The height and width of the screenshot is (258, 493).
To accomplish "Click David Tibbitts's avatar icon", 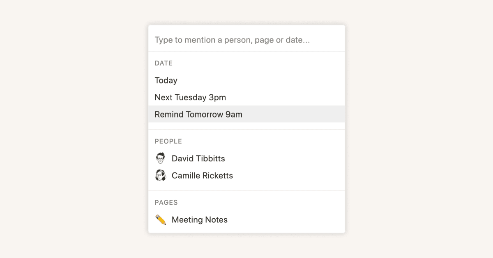I will click(160, 158).
